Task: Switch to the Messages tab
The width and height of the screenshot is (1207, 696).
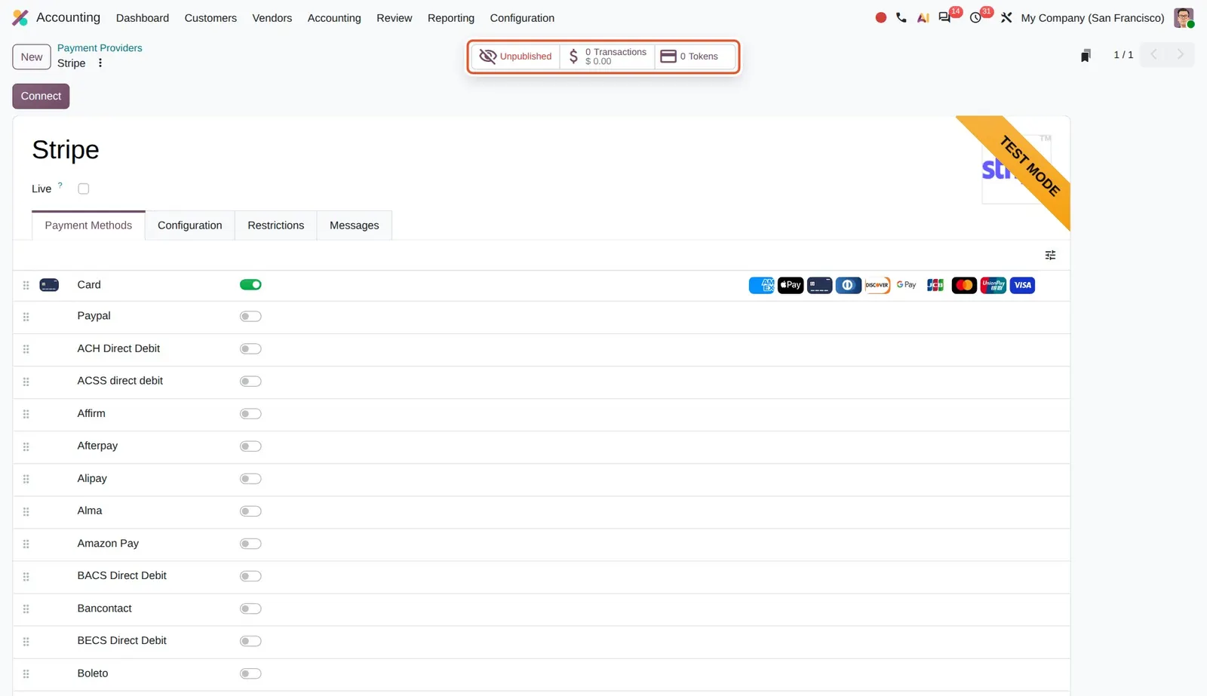Action: pyautogui.click(x=355, y=225)
